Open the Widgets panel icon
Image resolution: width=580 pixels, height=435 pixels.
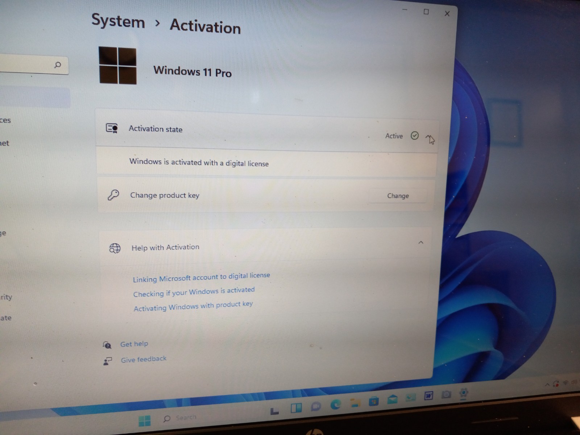296,408
